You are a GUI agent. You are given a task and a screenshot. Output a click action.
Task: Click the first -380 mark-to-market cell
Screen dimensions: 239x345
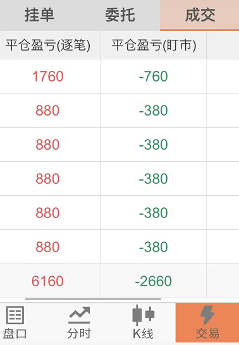coord(154,110)
